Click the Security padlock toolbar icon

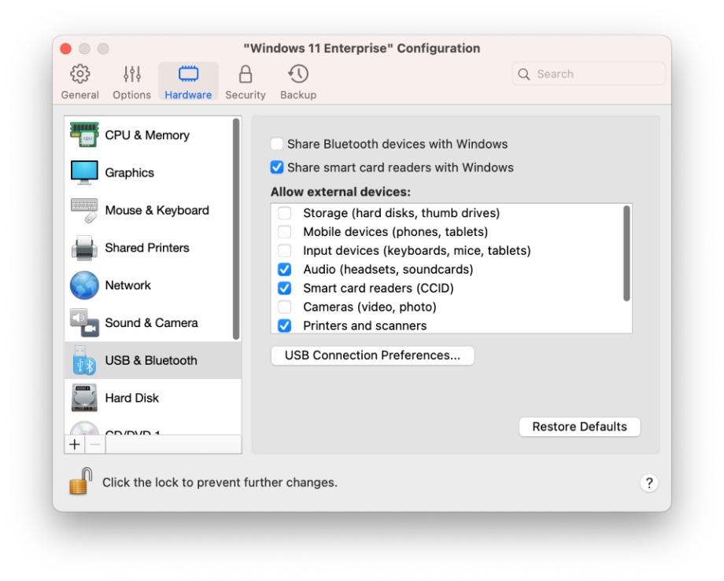(x=246, y=75)
